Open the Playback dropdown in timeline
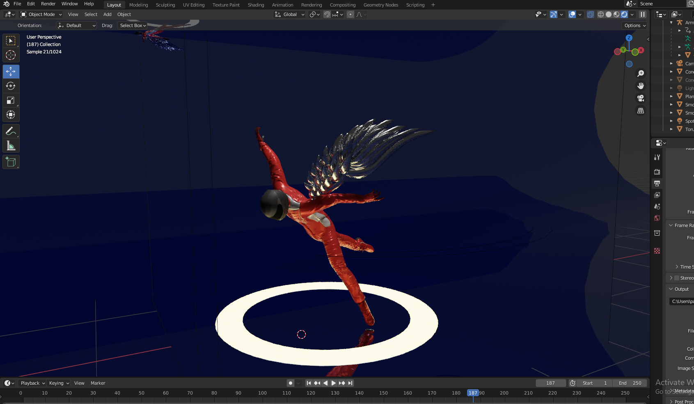 click(33, 383)
